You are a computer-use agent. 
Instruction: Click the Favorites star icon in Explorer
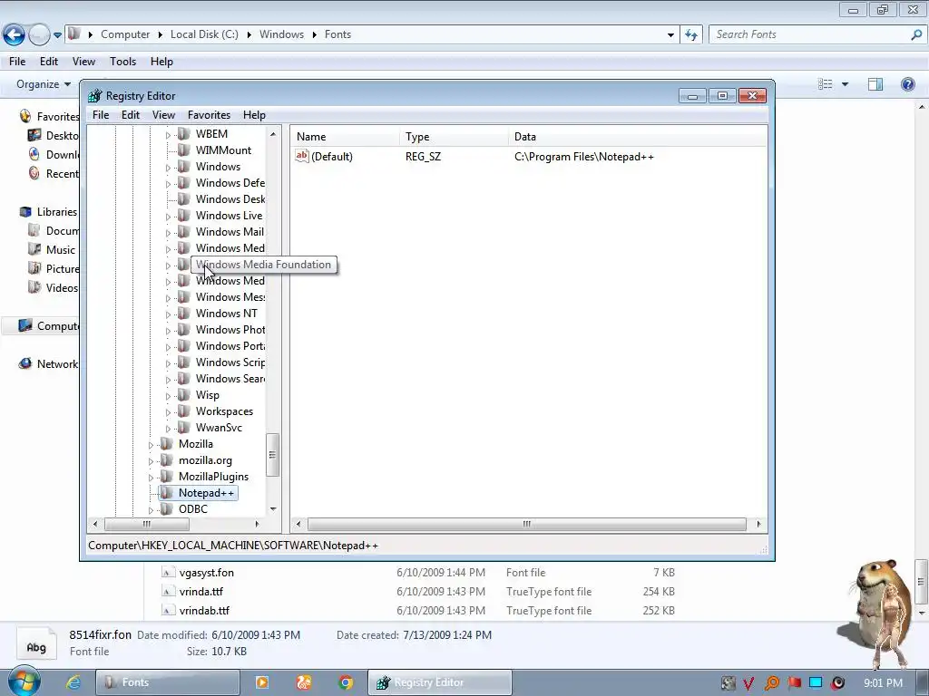(24, 116)
